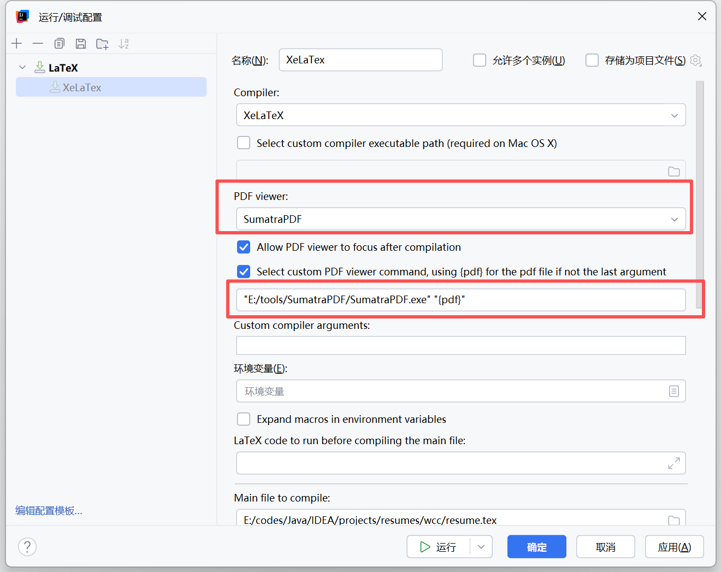This screenshot has height=572, width=721.
Task: Click the add new configuration plus icon
Action: pyautogui.click(x=17, y=44)
